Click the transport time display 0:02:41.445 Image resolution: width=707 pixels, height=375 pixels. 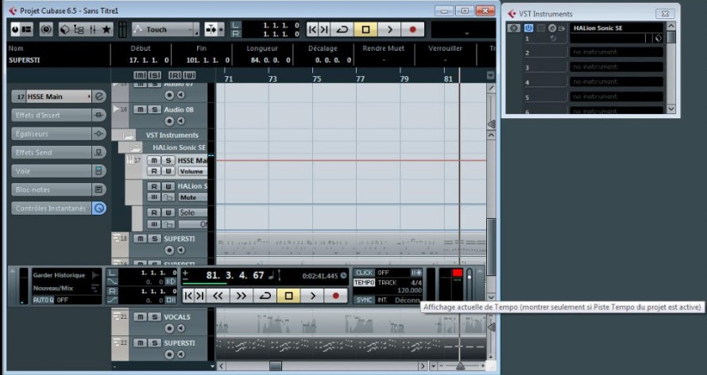click(x=319, y=276)
